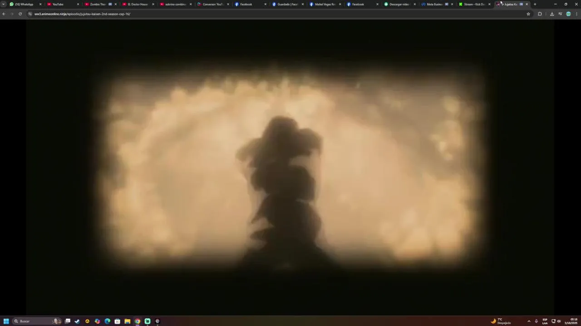Open the volume control in system tray
Image resolution: width=581 pixels, height=326 pixels.
click(559, 321)
